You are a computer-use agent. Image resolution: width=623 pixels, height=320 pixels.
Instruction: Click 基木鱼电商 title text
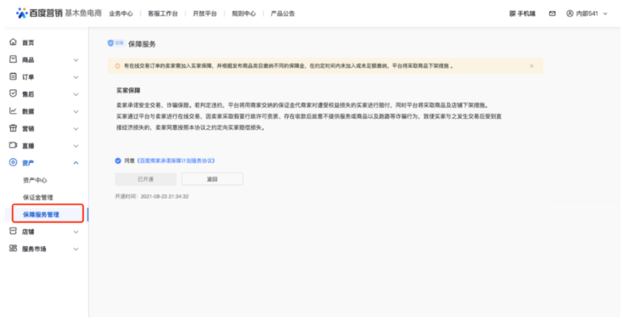[x=83, y=13]
